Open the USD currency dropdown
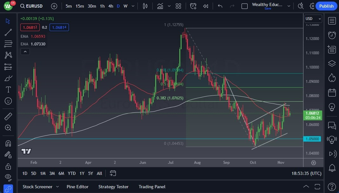The height and width of the screenshot is (193, 339). tap(313, 19)
